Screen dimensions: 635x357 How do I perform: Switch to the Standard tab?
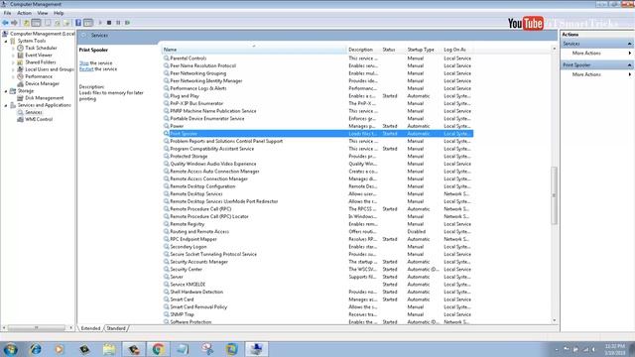[116, 328]
